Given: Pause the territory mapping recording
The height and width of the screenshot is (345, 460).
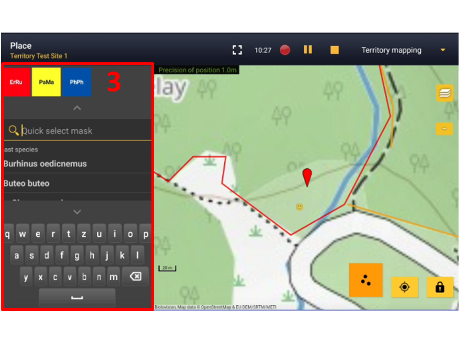Looking at the screenshot, I should tap(308, 50).
